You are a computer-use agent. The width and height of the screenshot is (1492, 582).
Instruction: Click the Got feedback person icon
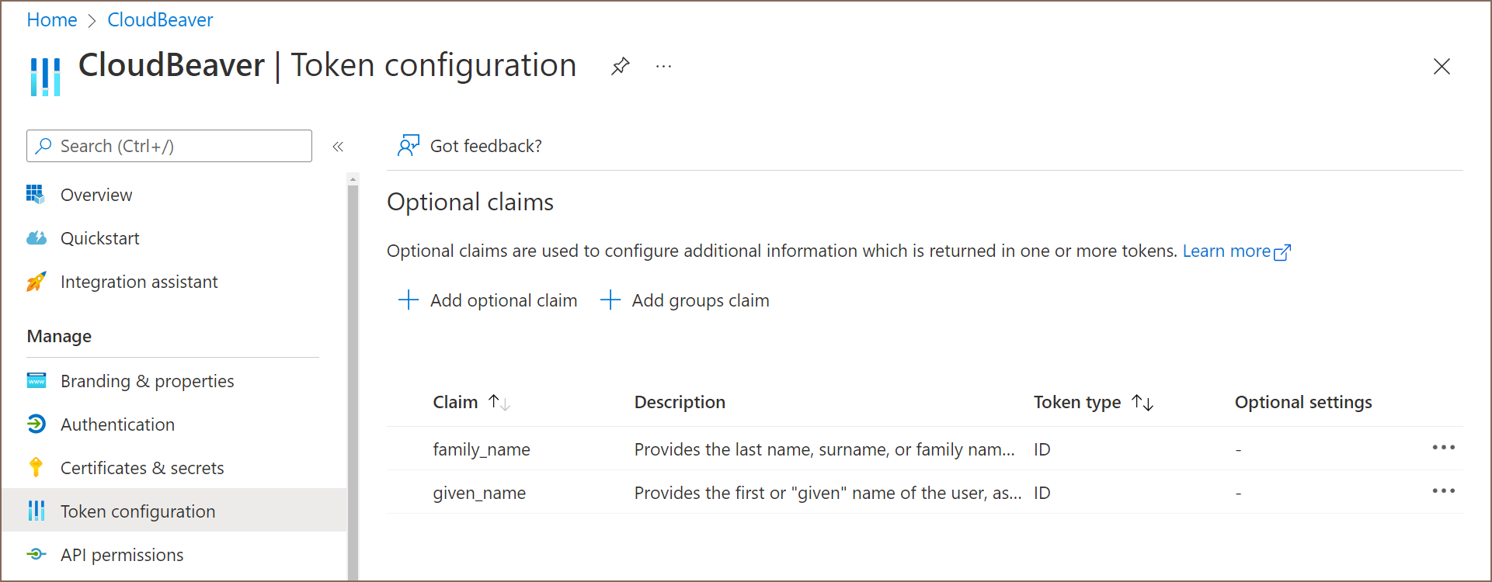(x=408, y=146)
